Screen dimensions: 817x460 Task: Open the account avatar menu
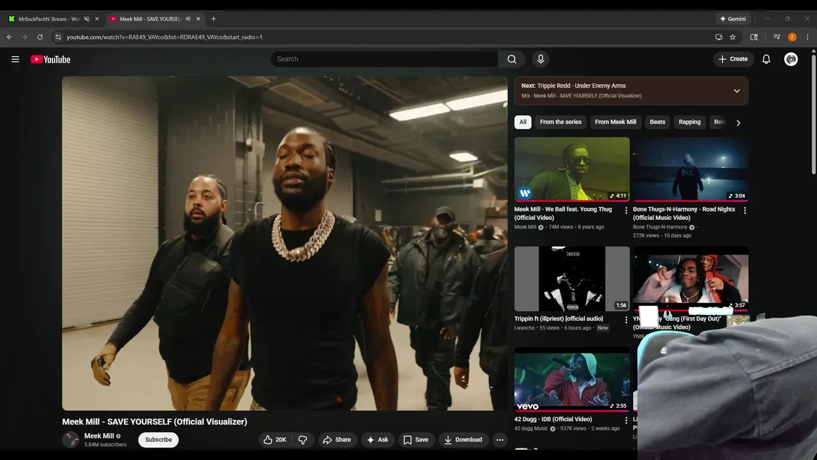[791, 59]
